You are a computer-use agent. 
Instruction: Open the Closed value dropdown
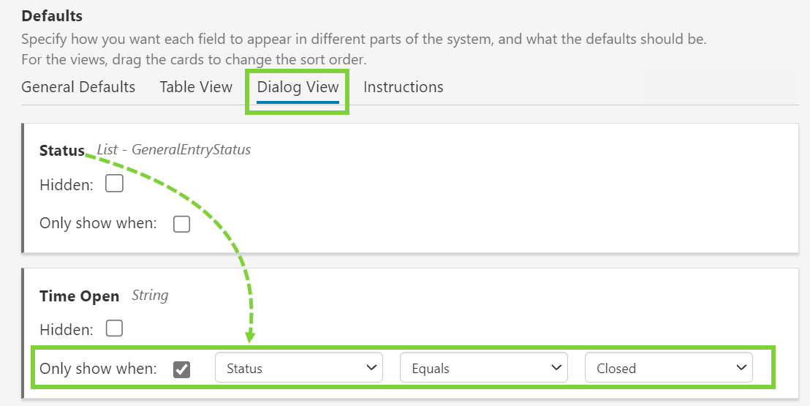click(668, 368)
